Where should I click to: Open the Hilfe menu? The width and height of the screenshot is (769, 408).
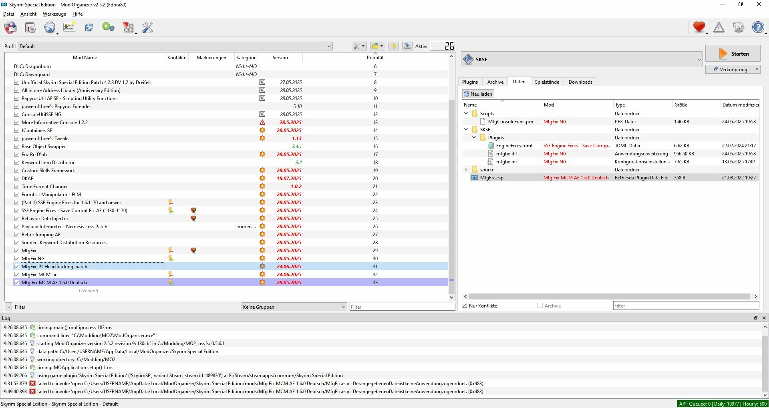click(77, 14)
